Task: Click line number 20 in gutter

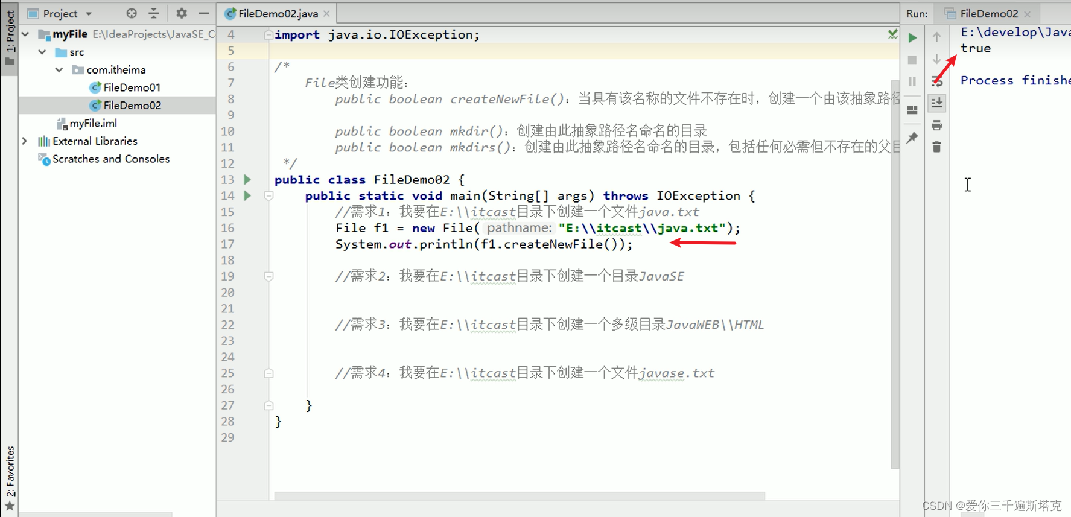Action: point(227,293)
